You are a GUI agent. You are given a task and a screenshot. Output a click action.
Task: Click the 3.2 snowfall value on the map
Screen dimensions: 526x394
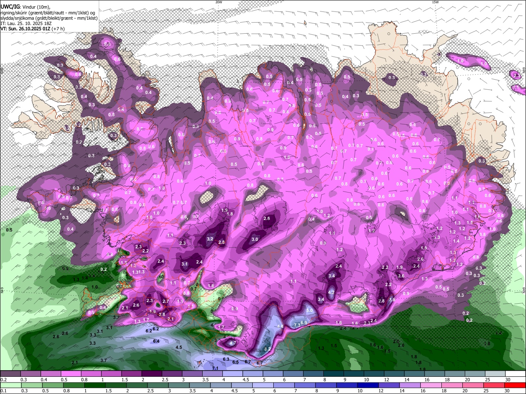tap(210, 239)
